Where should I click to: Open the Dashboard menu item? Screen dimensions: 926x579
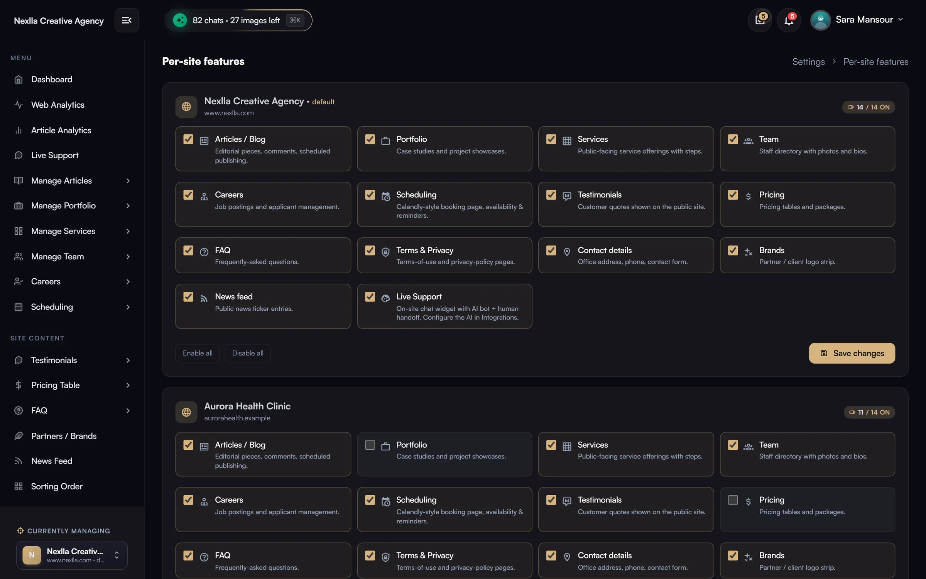72,80
